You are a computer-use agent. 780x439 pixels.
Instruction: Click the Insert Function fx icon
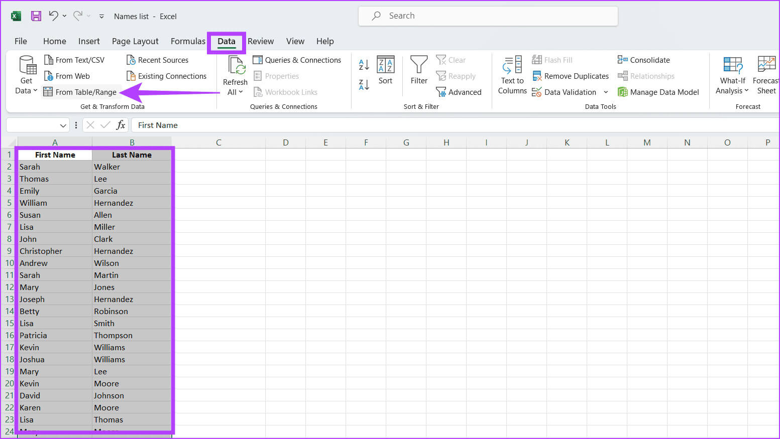tap(121, 125)
